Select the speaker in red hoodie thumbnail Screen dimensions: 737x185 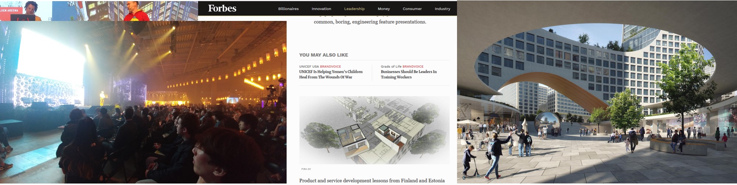[x=136, y=11]
